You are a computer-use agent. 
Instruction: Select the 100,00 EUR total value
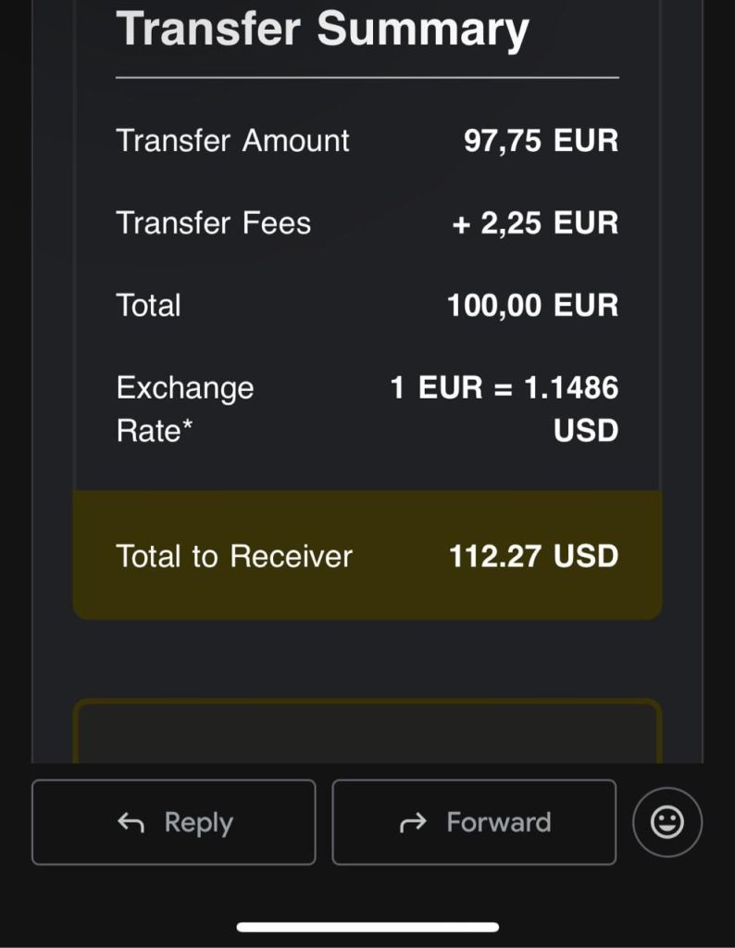[x=532, y=306]
